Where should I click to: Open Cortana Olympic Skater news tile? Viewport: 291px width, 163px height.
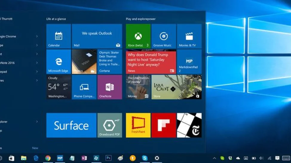(x=110, y=62)
